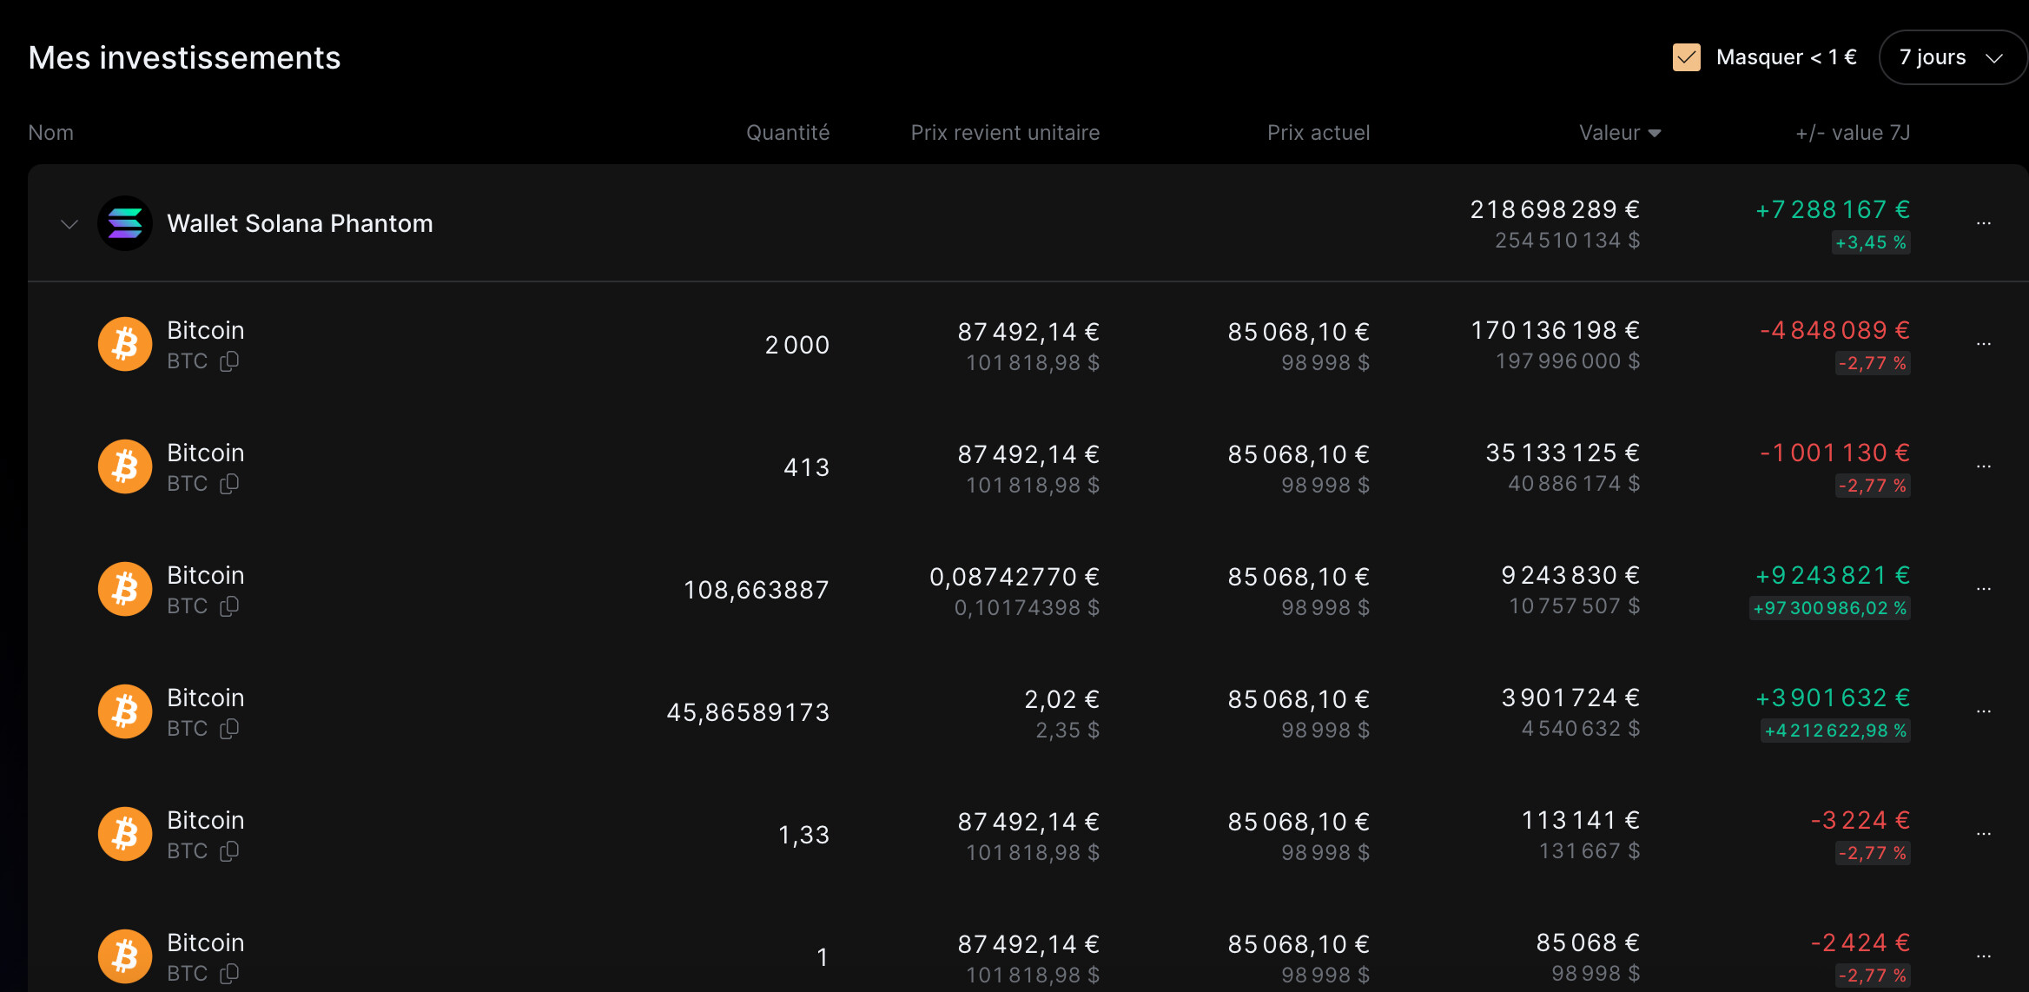
Task: Sort by the Quantité column header
Action: point(789,132)
